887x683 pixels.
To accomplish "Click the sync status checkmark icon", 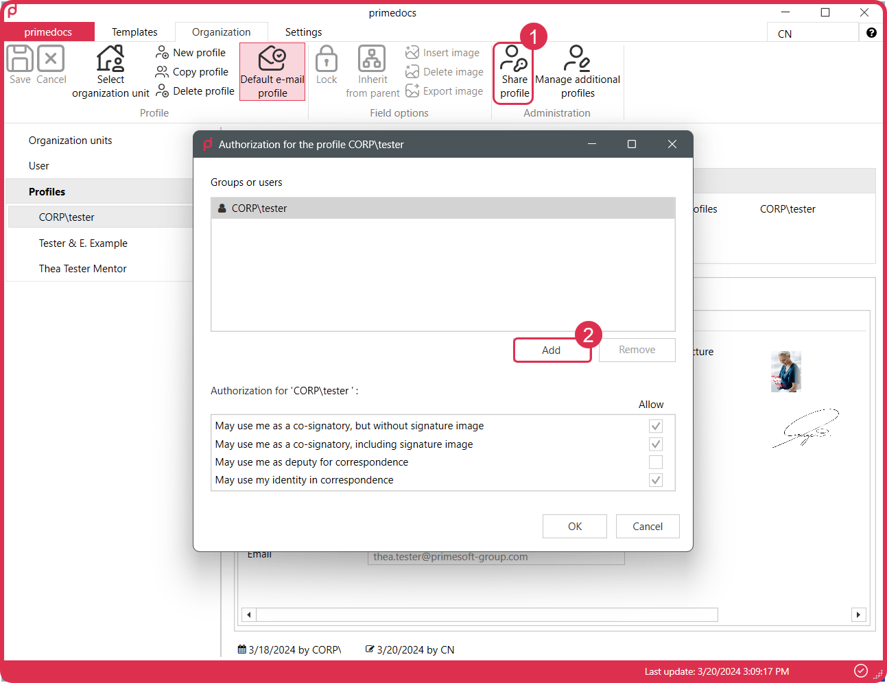I will (x=861, y=671).
